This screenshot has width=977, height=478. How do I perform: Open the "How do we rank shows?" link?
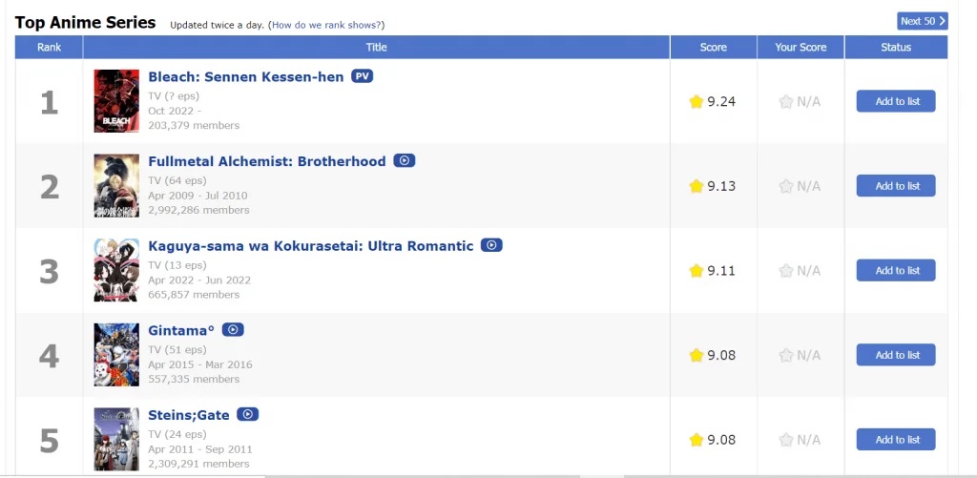(327, 25)
